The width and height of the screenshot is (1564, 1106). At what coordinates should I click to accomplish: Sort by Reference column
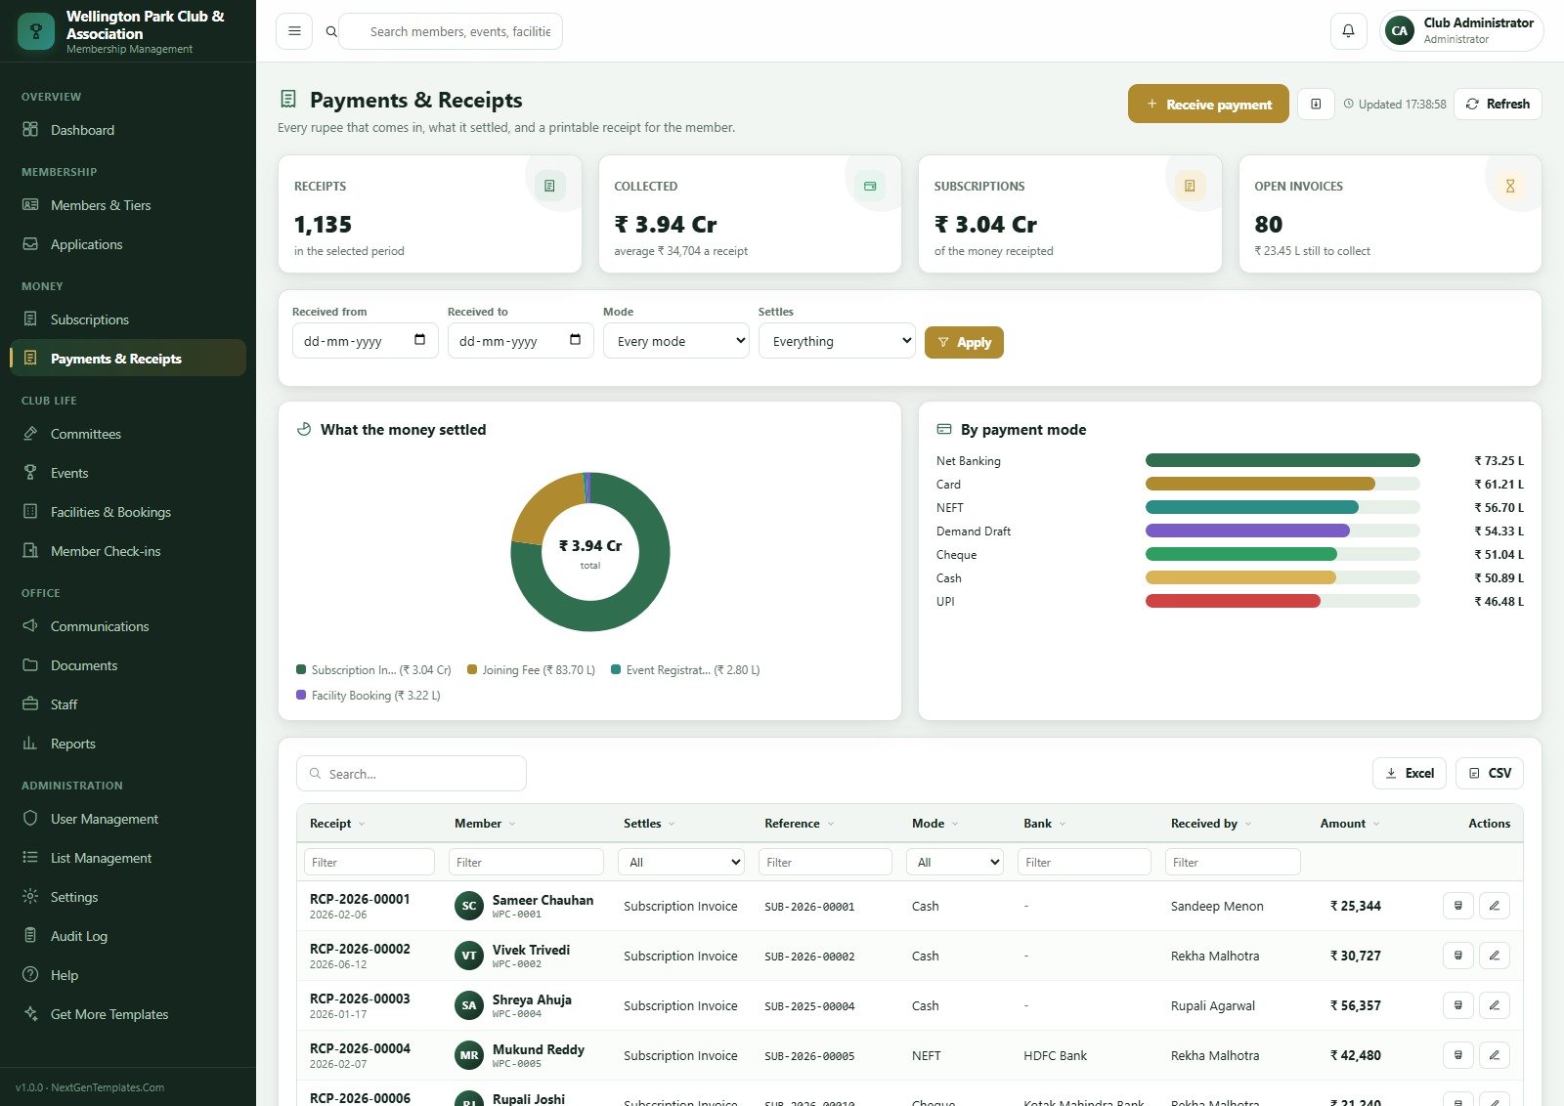800,824
